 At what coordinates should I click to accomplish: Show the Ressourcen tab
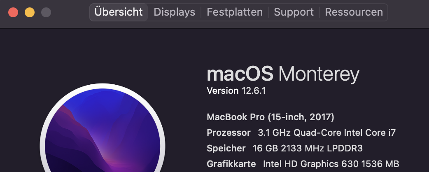[354, 12]
